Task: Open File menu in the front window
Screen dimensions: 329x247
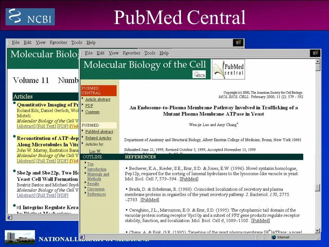Action: 88,53
